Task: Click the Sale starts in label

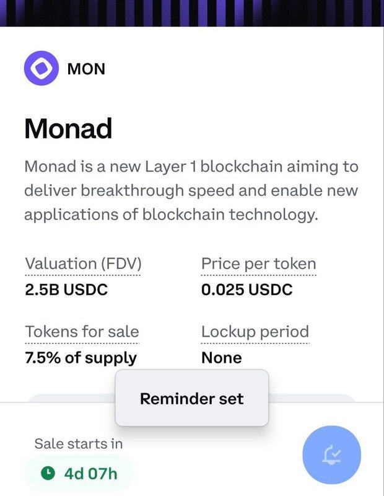Action: [x=78, y=443]
